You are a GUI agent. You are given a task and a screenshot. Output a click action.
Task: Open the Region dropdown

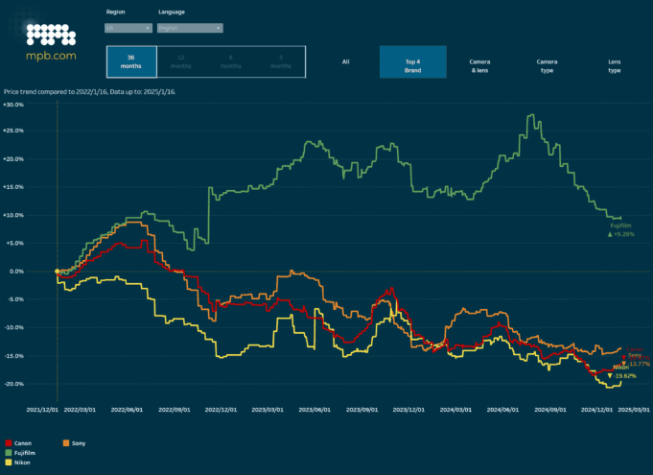128,29
